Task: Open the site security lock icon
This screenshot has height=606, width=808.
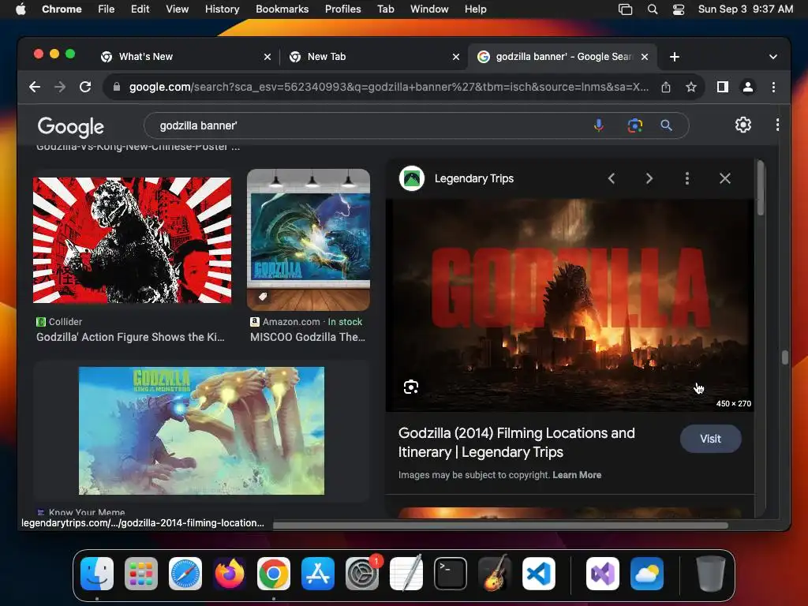Action: tap(117, 87)
